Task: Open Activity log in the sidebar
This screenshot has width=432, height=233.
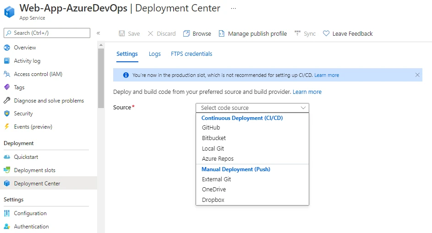Action: 27,61
